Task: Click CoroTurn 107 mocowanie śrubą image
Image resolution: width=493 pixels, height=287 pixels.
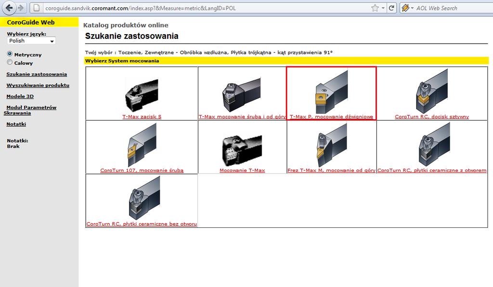Action: coord(142,145)
